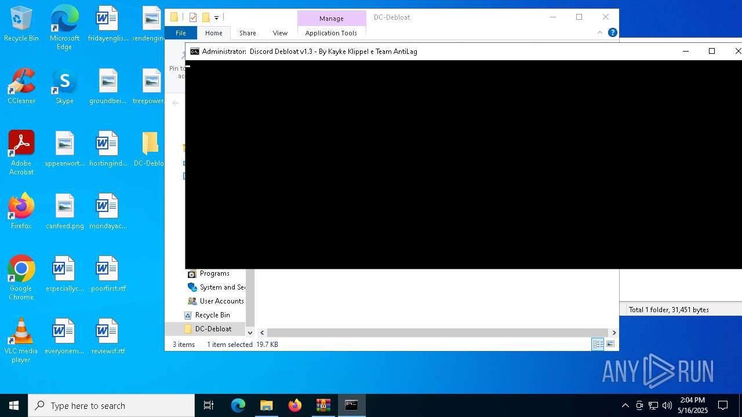
Task: Click Firefox icon in taskbar
Action: point(295,405)
